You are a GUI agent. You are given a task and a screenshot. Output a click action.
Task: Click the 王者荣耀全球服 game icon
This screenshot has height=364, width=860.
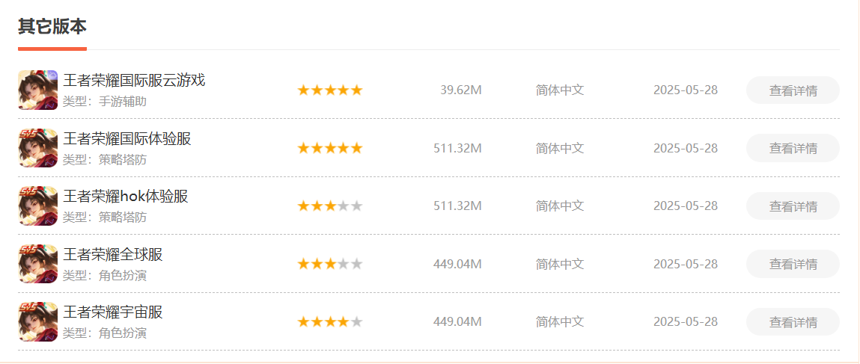[x=37, y=264]
